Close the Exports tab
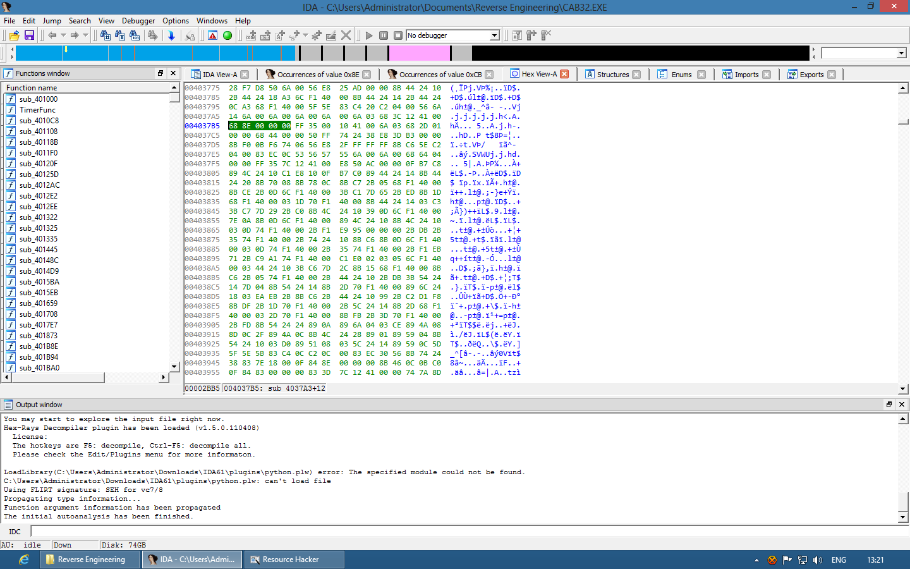This screenshot has height=569, width=910. [832, 75]
